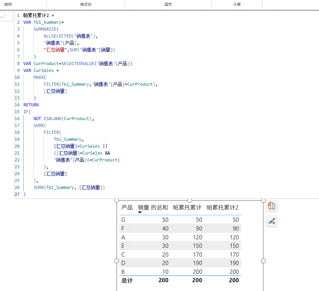Viewport: 319px width, 291px height.
Task: Click 150 in the 帕累托累计 column
Action: tap(197, 246)
